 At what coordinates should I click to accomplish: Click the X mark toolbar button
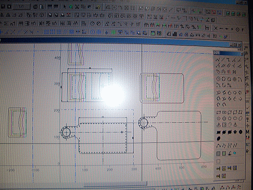[216, 28]
